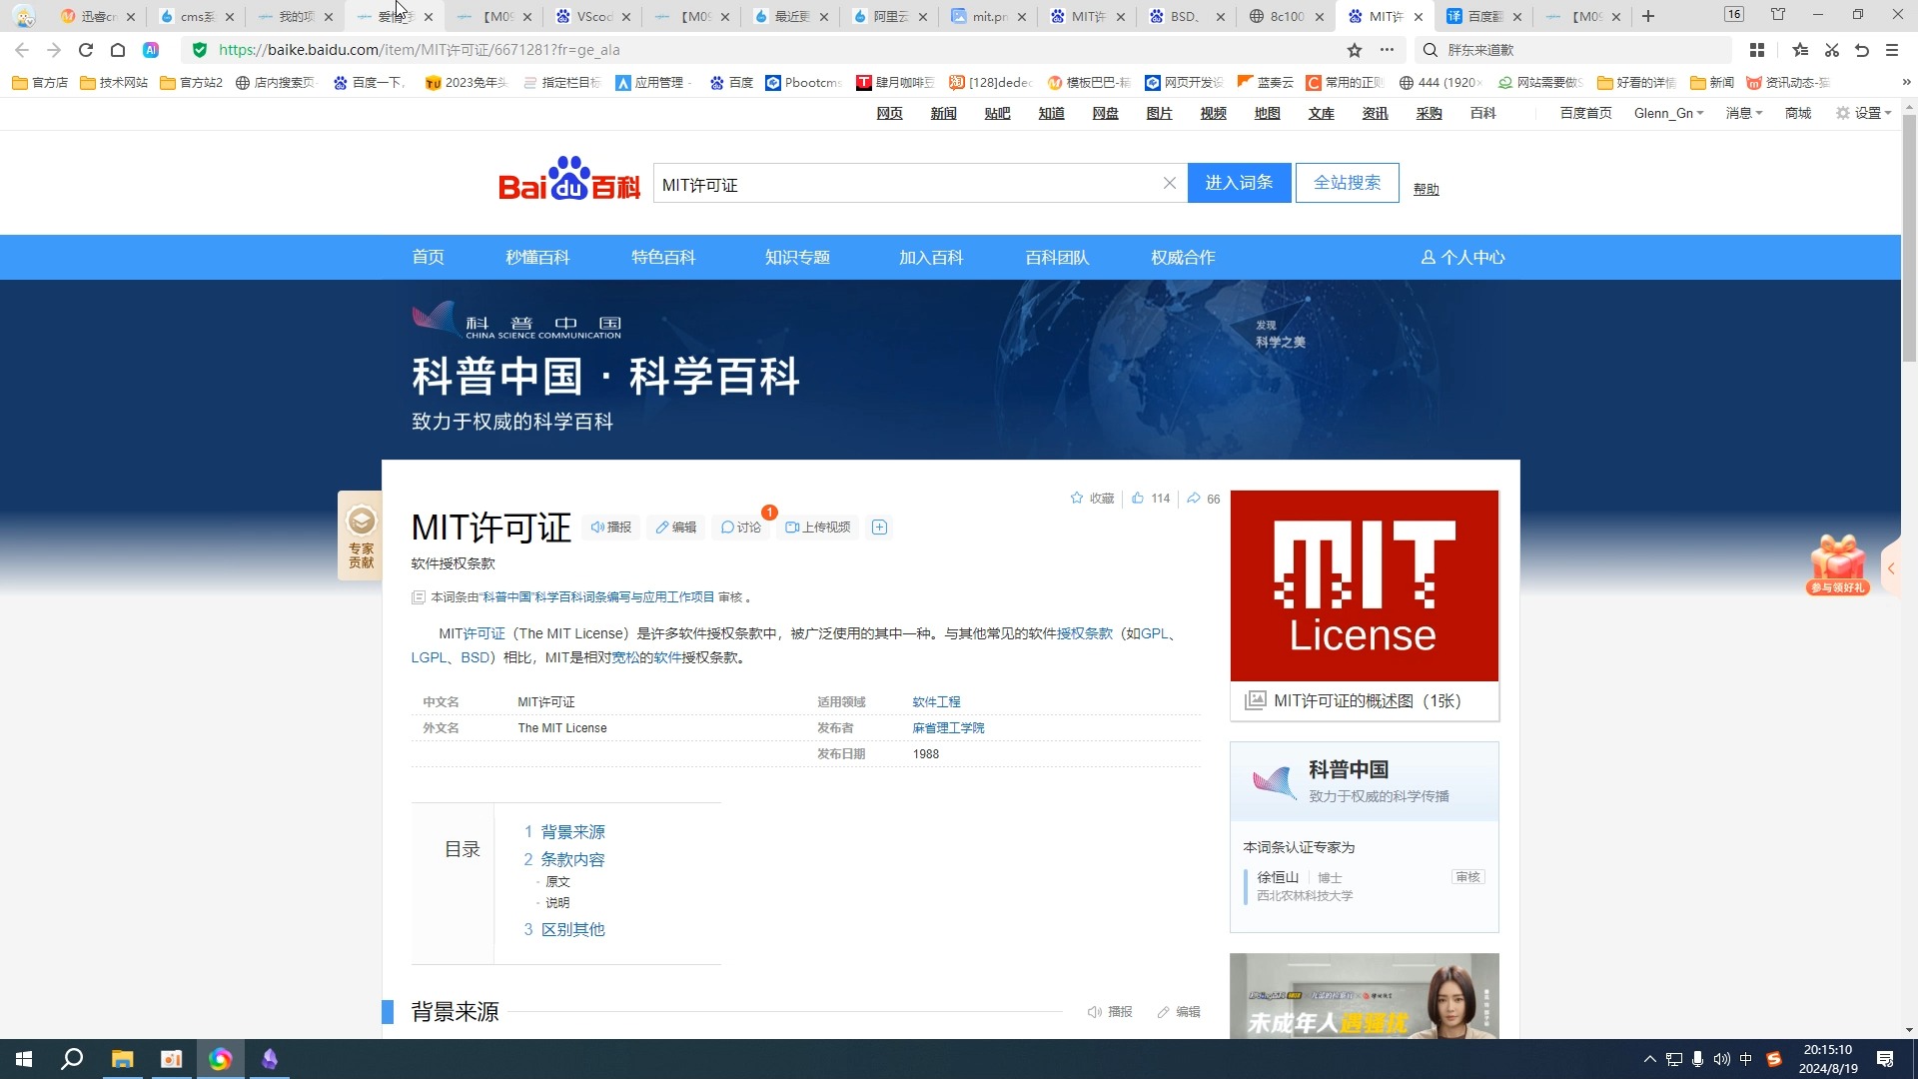Click the 播报 speaker icon beside the title
This screenshot has width=1918, height=1079.
[611, 528]
